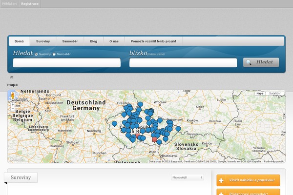Viewport: 293px width, 195px height.
Task: Select the Samosběr radio button
Action: [54, 54]
